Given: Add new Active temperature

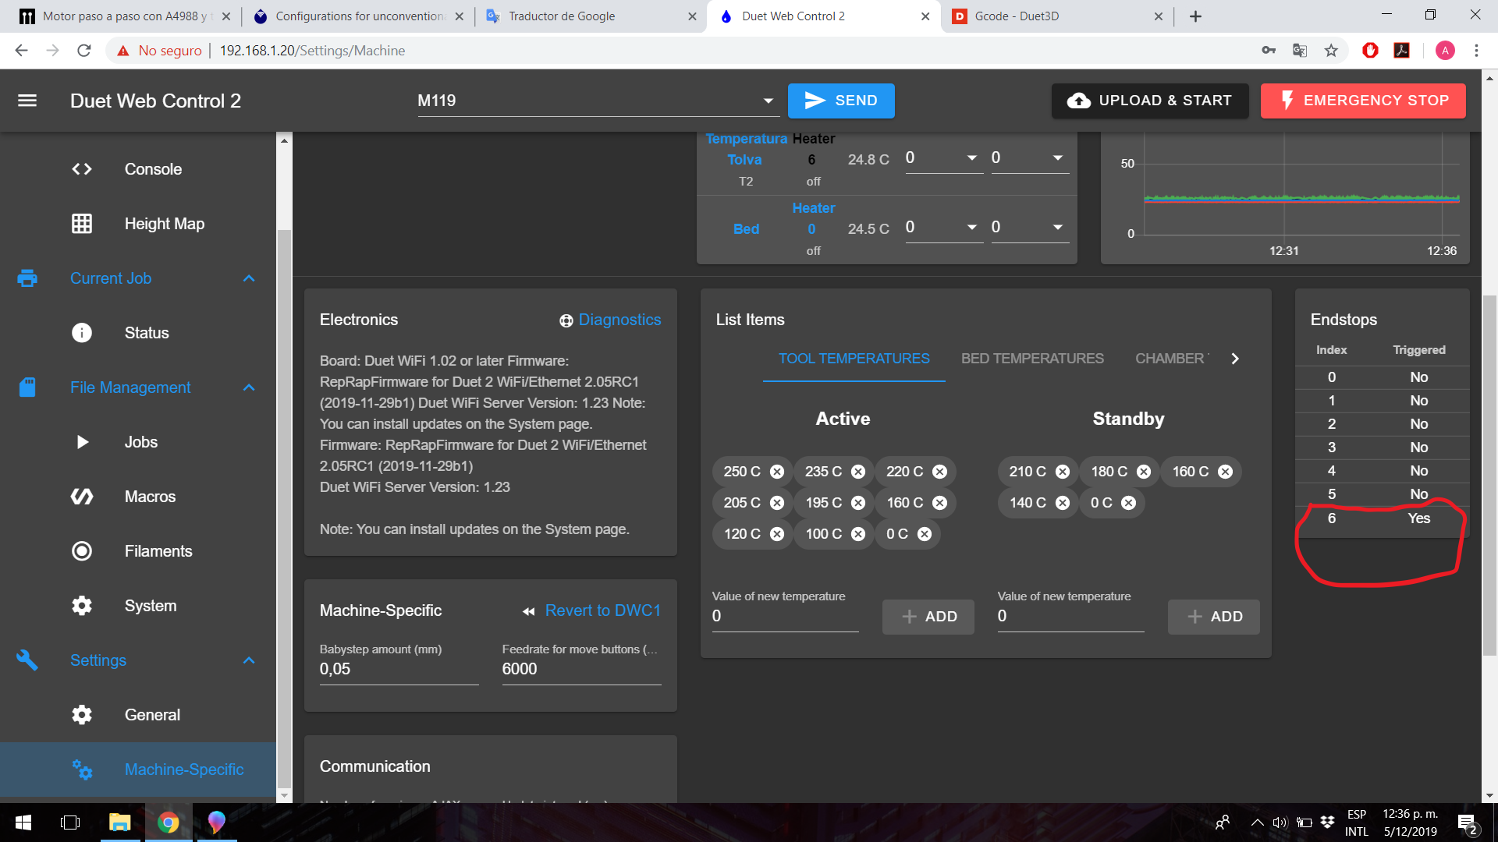Looking at the screenshot, I should click(928, 617).
